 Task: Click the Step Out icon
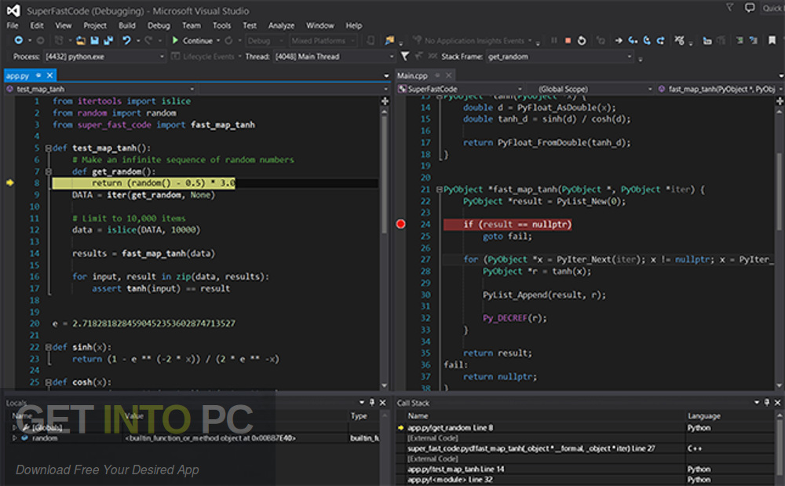661,41
